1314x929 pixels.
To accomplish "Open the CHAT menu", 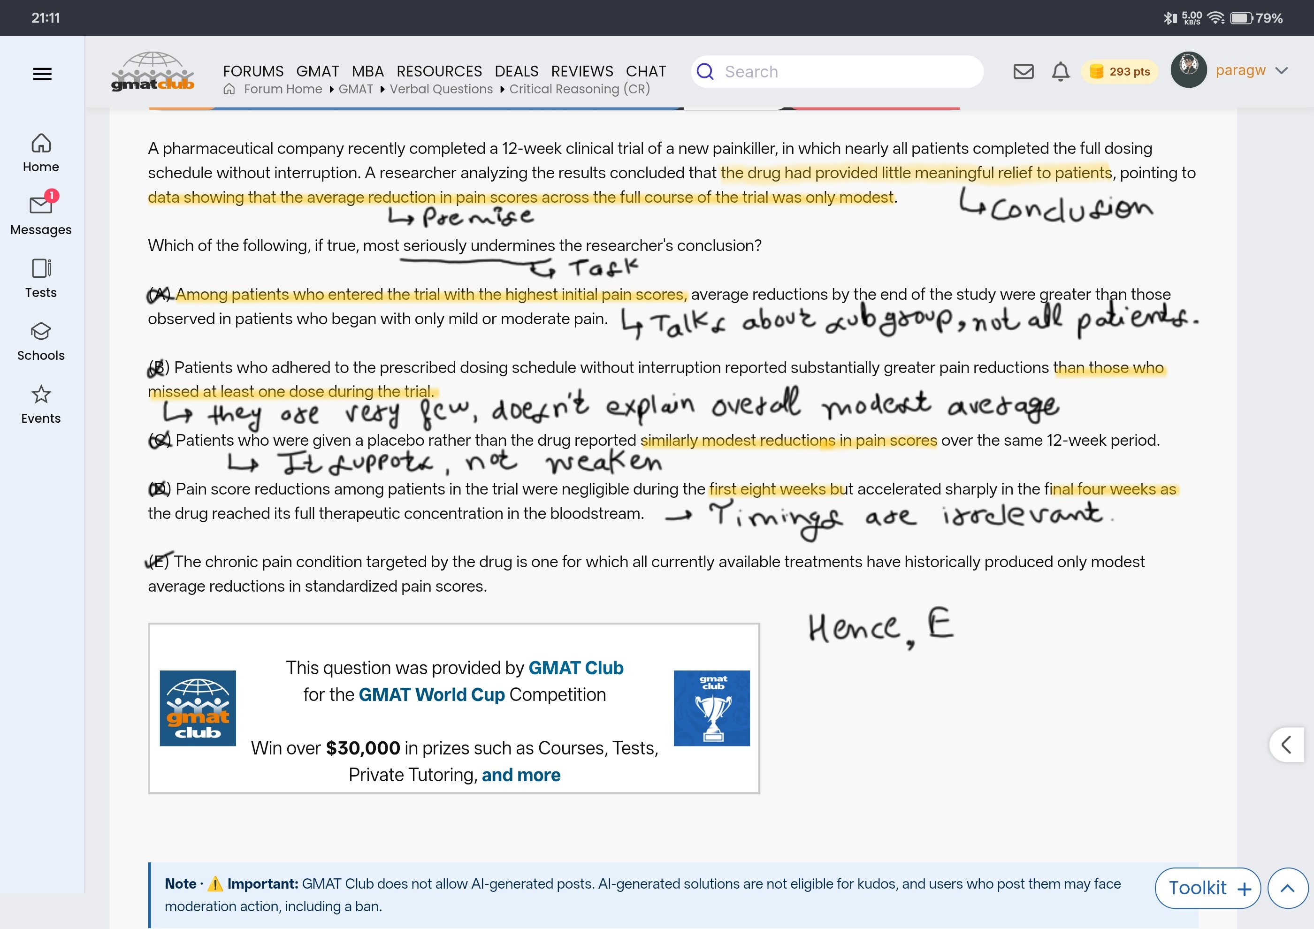I will (646, 71).
